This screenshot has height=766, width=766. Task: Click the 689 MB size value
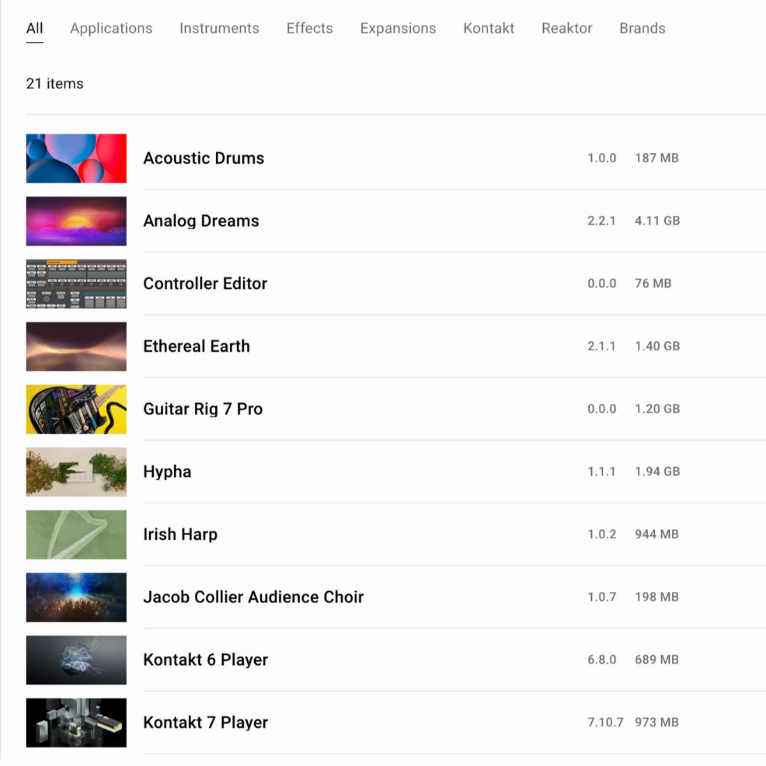(657, 660)
